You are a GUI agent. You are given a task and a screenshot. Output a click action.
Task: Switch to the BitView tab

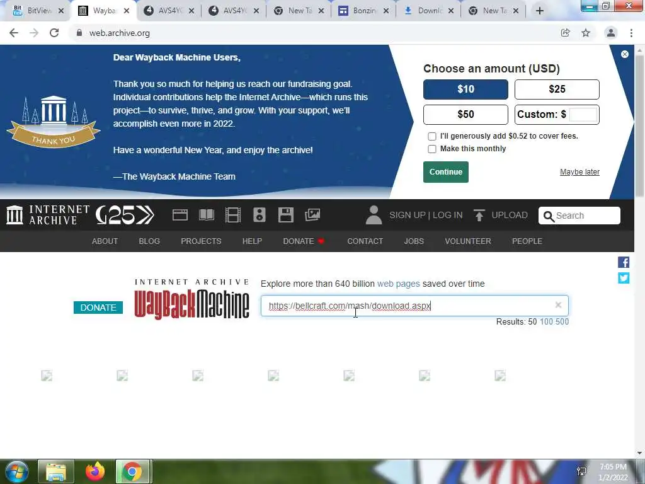(x=37, y=11)
